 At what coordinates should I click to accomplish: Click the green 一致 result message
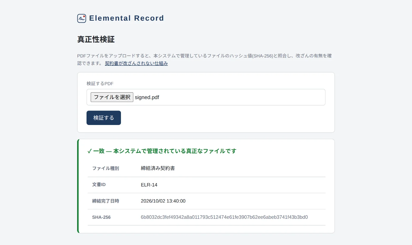162,151
